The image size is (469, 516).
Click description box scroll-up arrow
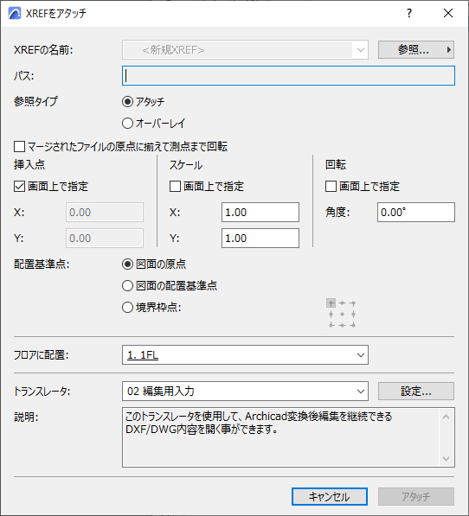446,417
